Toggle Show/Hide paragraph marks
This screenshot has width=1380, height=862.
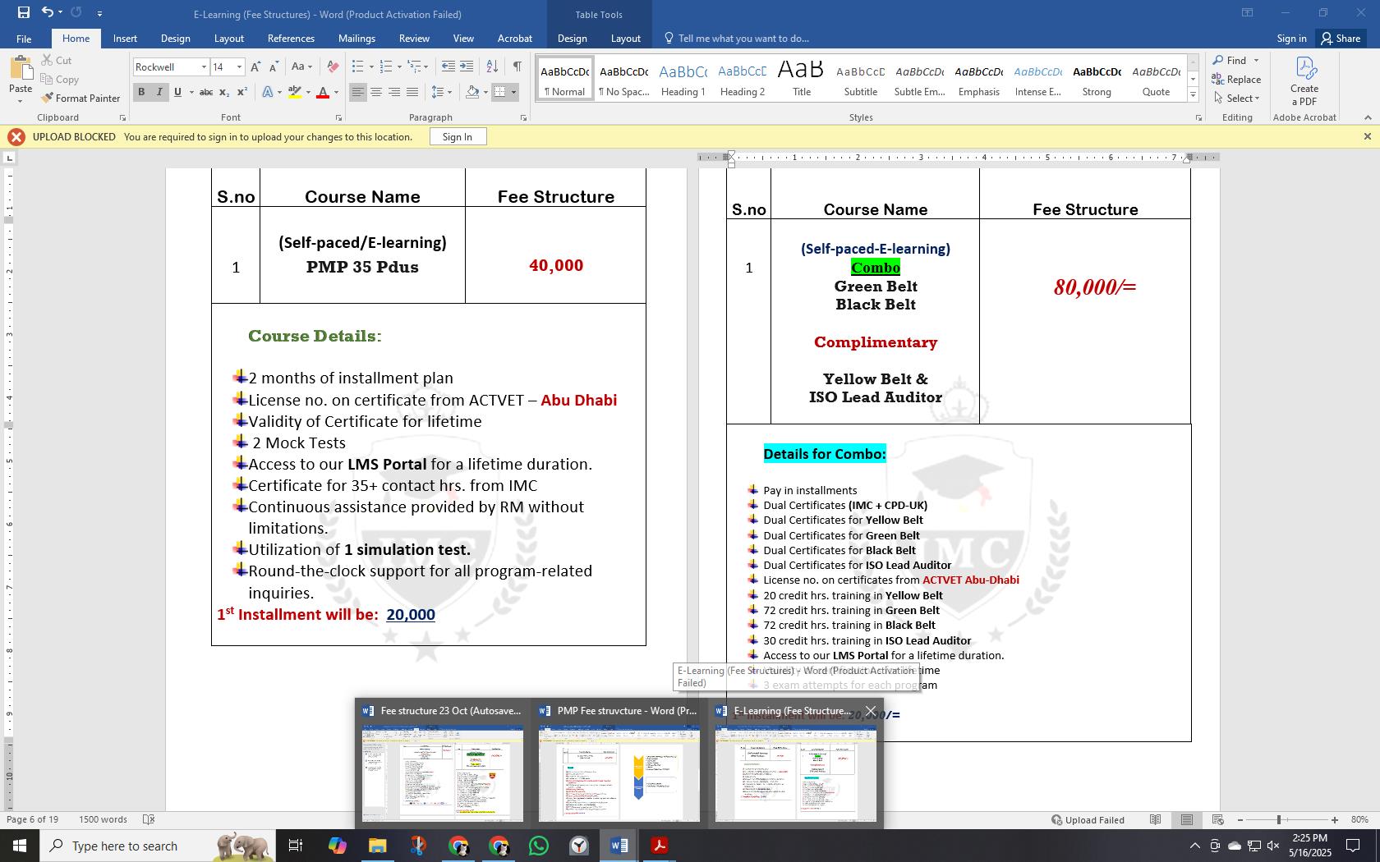point(517,66)
